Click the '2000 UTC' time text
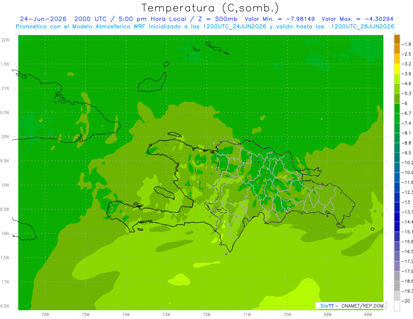Image resolution: width=413 pixels, height=319 pixels. point(90,19)
